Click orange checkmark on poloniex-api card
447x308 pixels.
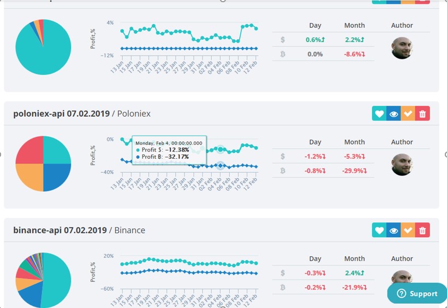click(x=408, y=113)
